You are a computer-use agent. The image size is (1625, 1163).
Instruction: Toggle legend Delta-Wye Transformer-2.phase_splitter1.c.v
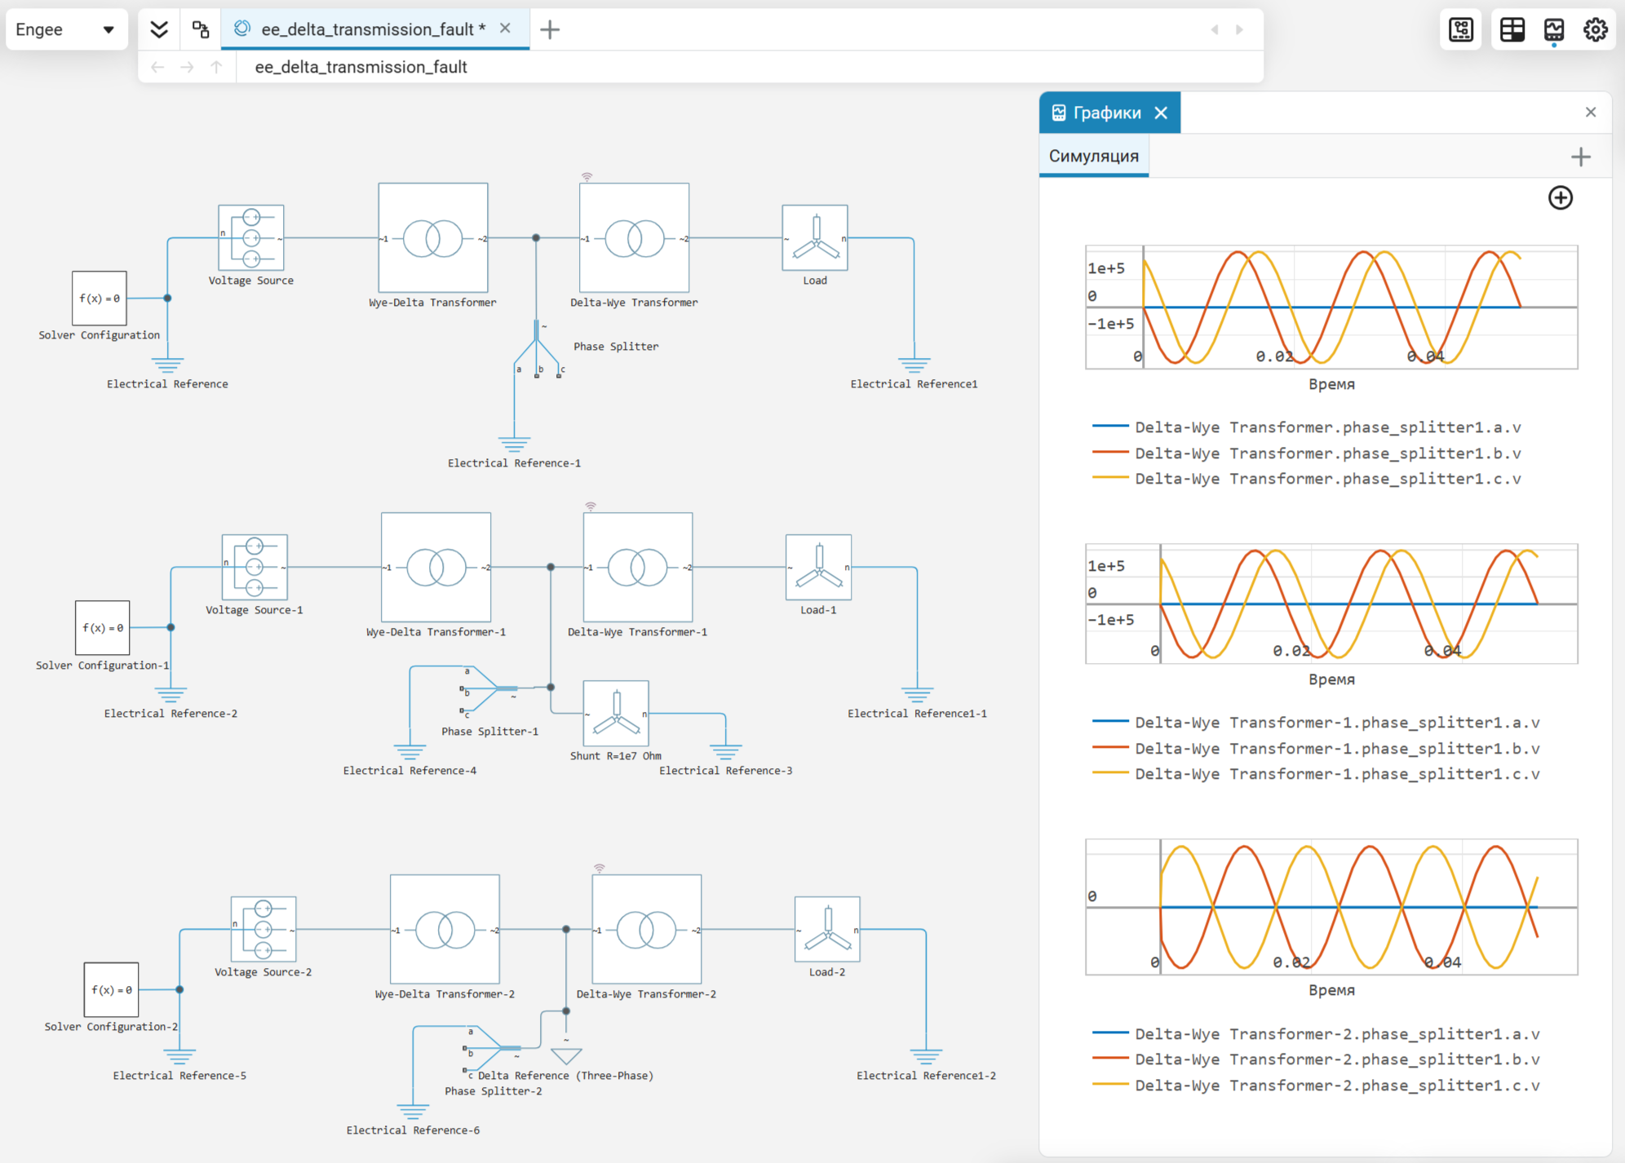pos(1316,1086)
